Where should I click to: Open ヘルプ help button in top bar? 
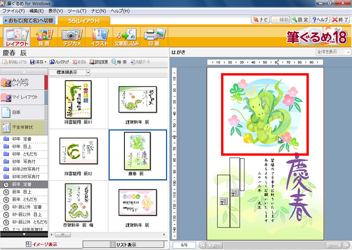pos(321,20)
